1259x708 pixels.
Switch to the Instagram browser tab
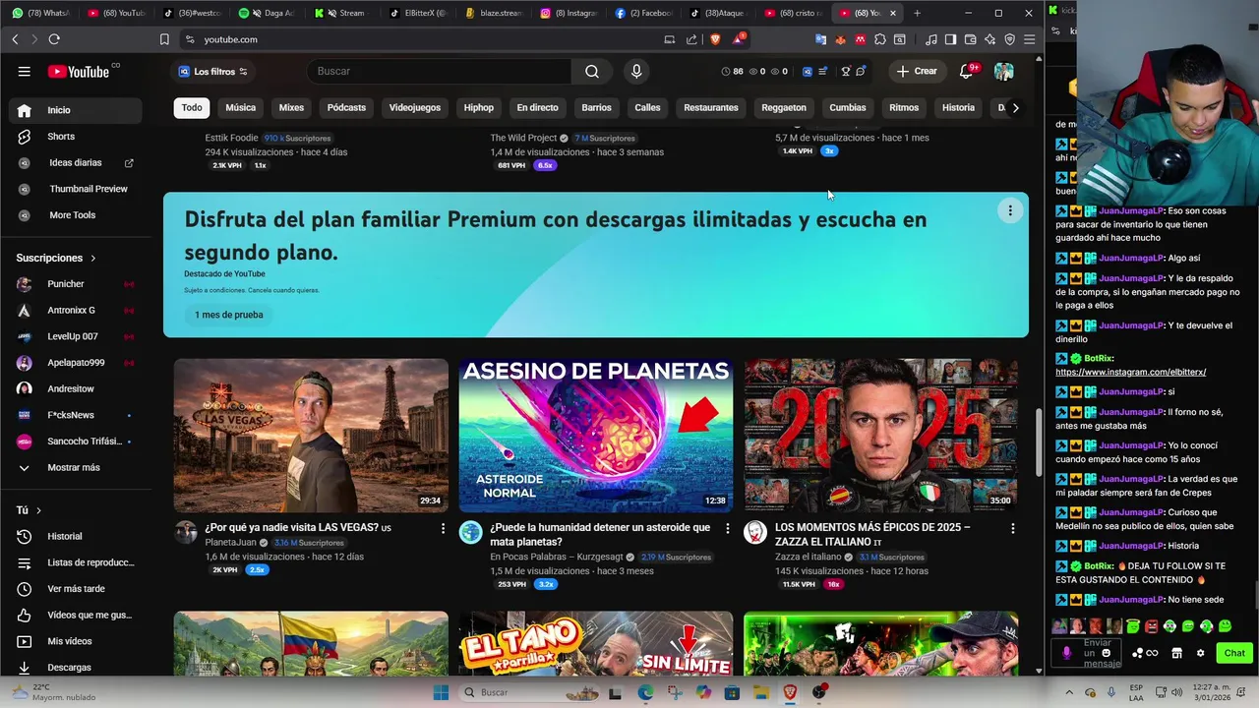tap(569, 13)
